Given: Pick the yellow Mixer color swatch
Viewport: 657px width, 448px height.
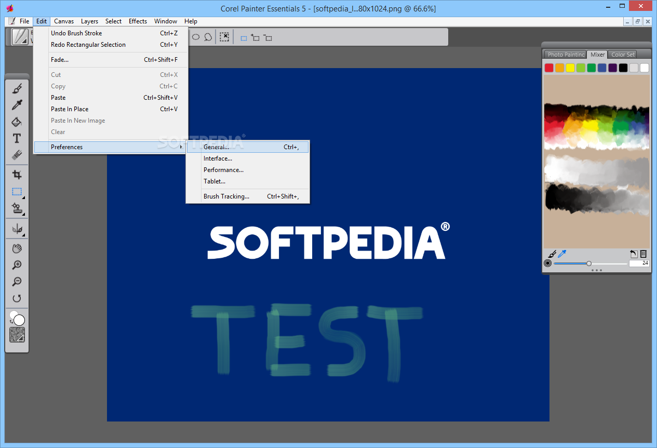Looking at the screenshot, I should coord(570,68).
